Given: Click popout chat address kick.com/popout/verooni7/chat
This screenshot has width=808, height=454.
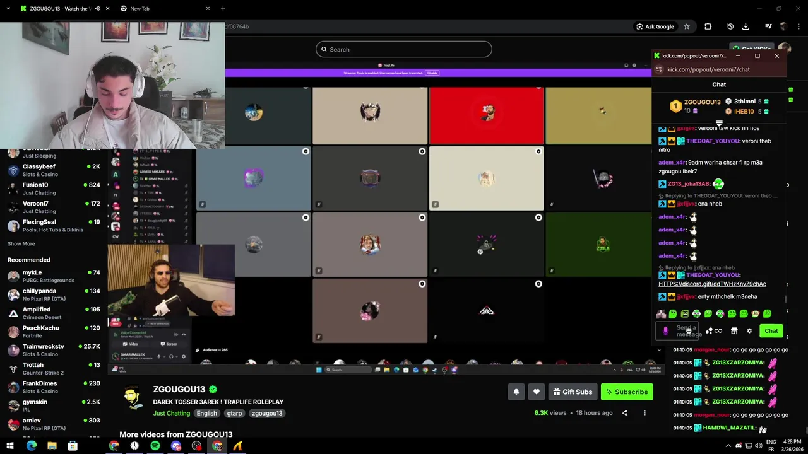Looking at the screenshot, I should pyautogui.click(x=708, y=69).
